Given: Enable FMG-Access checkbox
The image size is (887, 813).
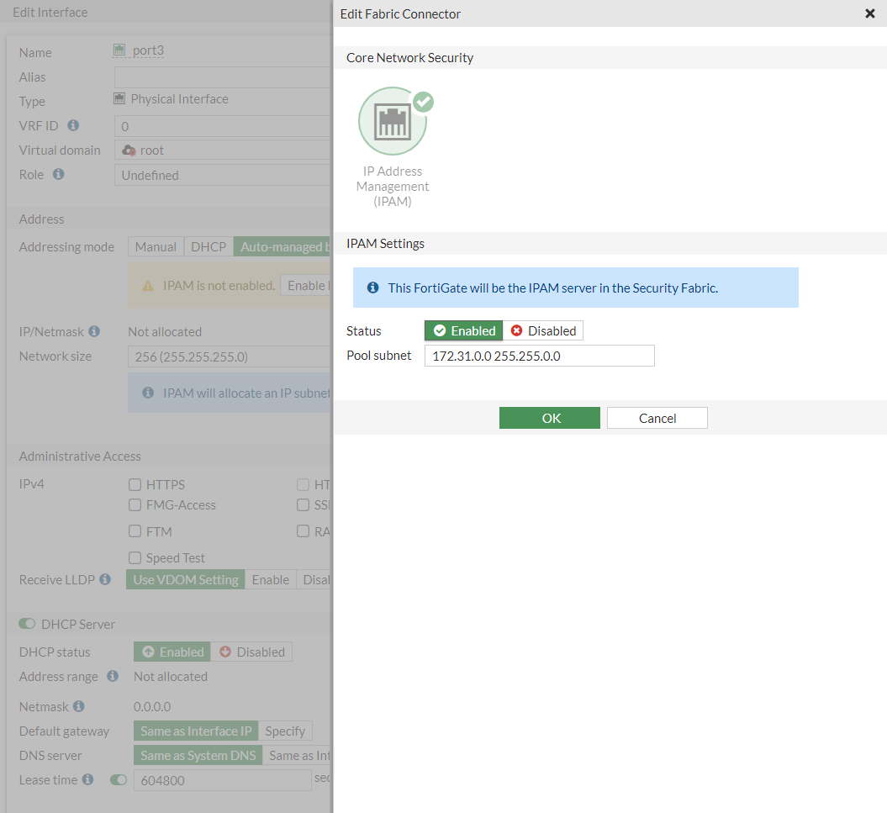Looking at the screenshot, I should coord(135,504).
